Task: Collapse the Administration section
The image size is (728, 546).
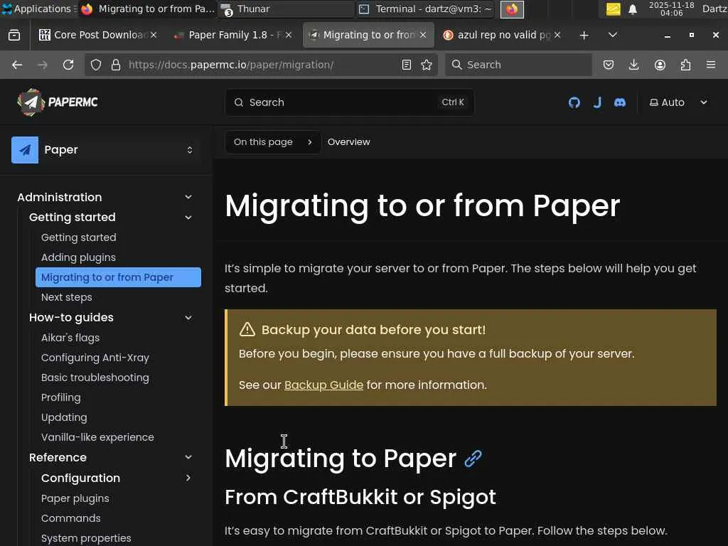Action: tap(188, 197)
